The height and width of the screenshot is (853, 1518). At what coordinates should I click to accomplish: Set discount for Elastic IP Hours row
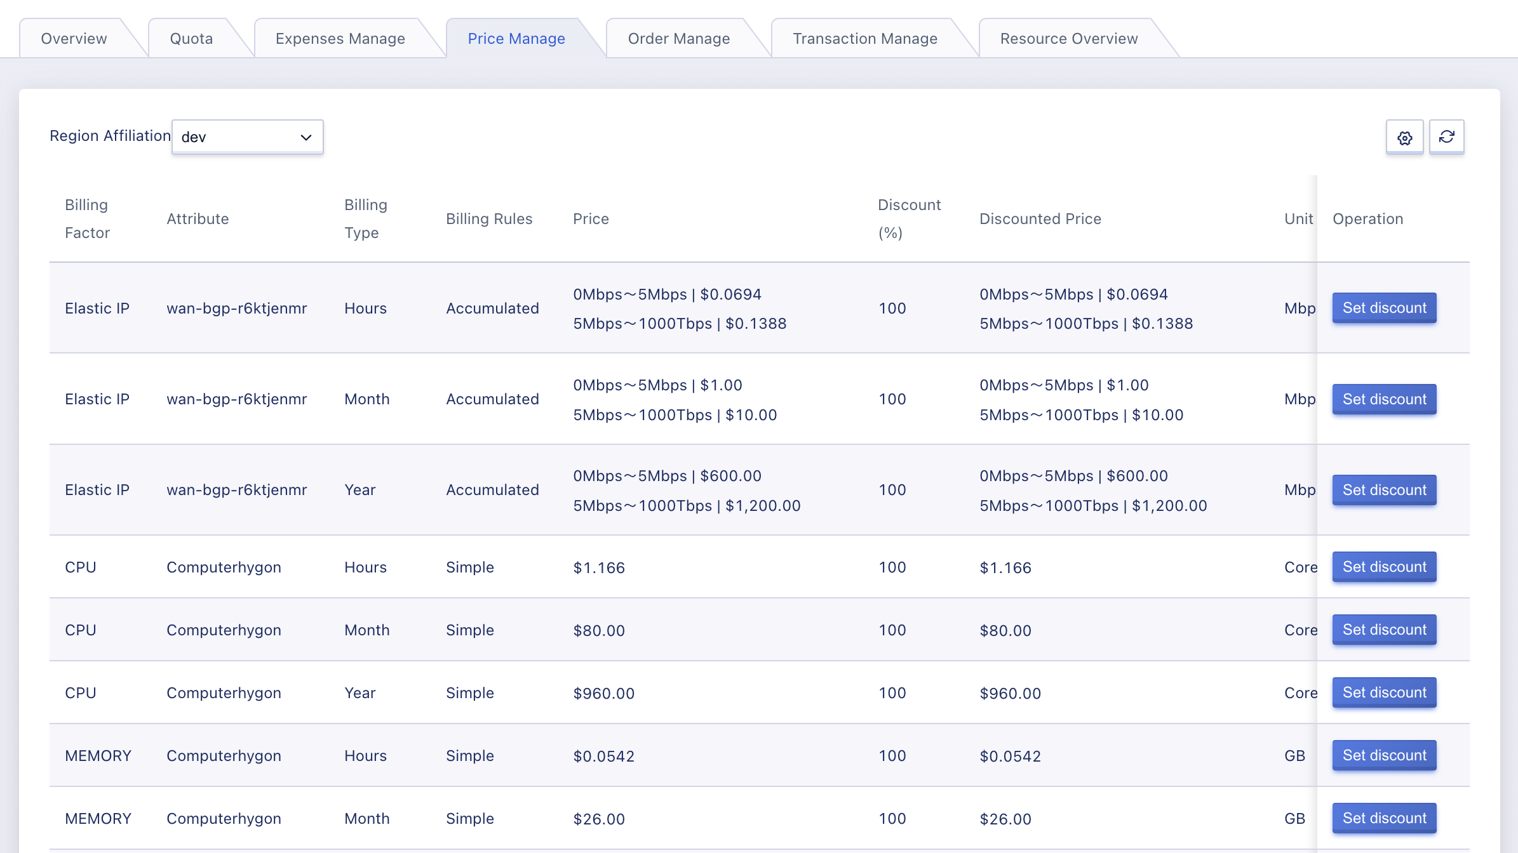click(x=1384, y=308)
